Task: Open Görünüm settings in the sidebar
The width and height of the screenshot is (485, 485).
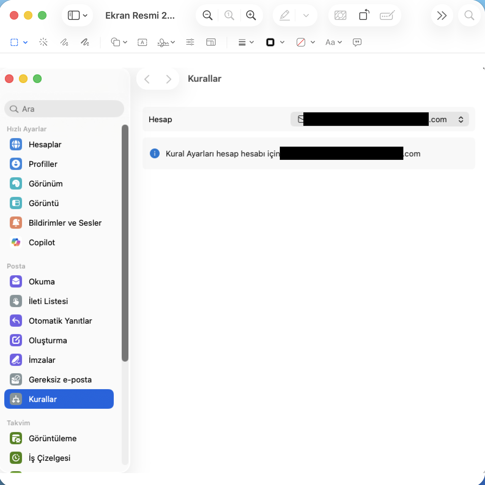Action: click(x=59, y=184)
